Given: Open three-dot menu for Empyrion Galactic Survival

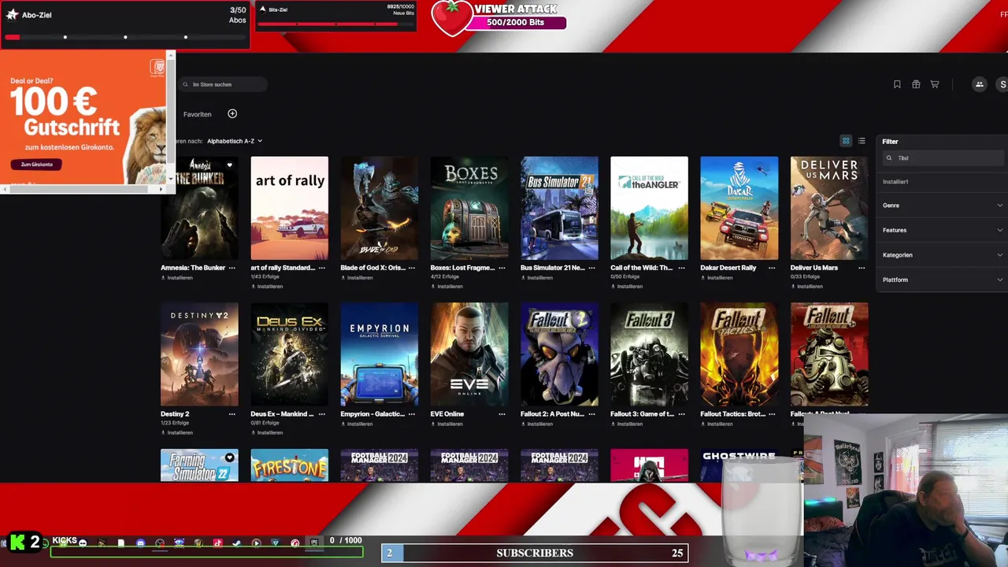Looking at the screenshot, I should tap(412, 414).
